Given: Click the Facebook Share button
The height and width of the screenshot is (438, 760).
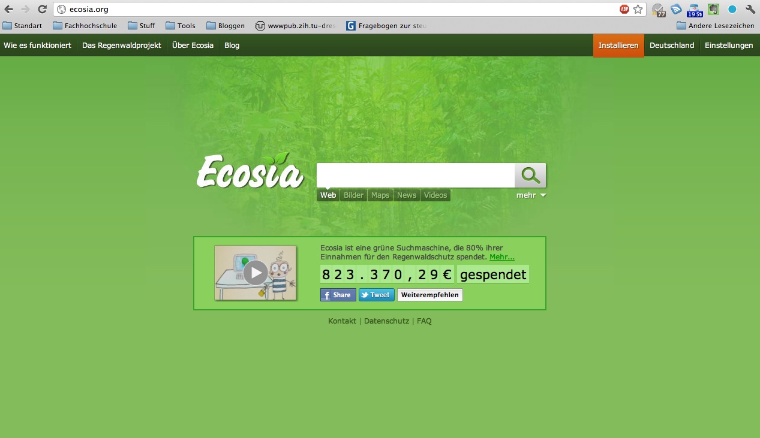Looking at the screenshot, I should pyautogui.click(x=338, y=295).
